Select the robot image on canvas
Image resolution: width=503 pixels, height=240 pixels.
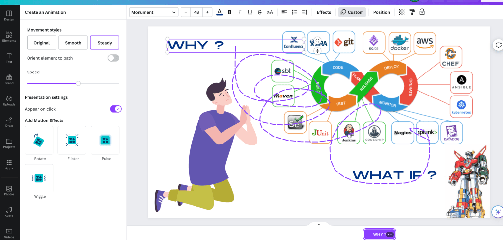[467, 183]
